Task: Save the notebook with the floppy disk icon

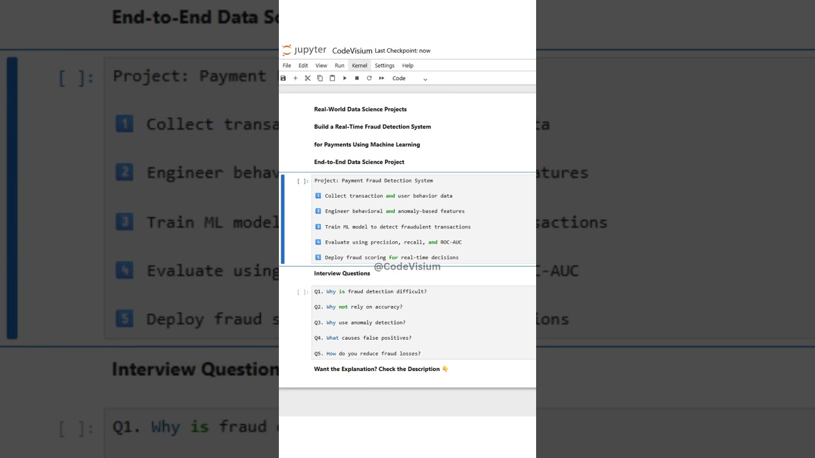Action: coord(283,78)
